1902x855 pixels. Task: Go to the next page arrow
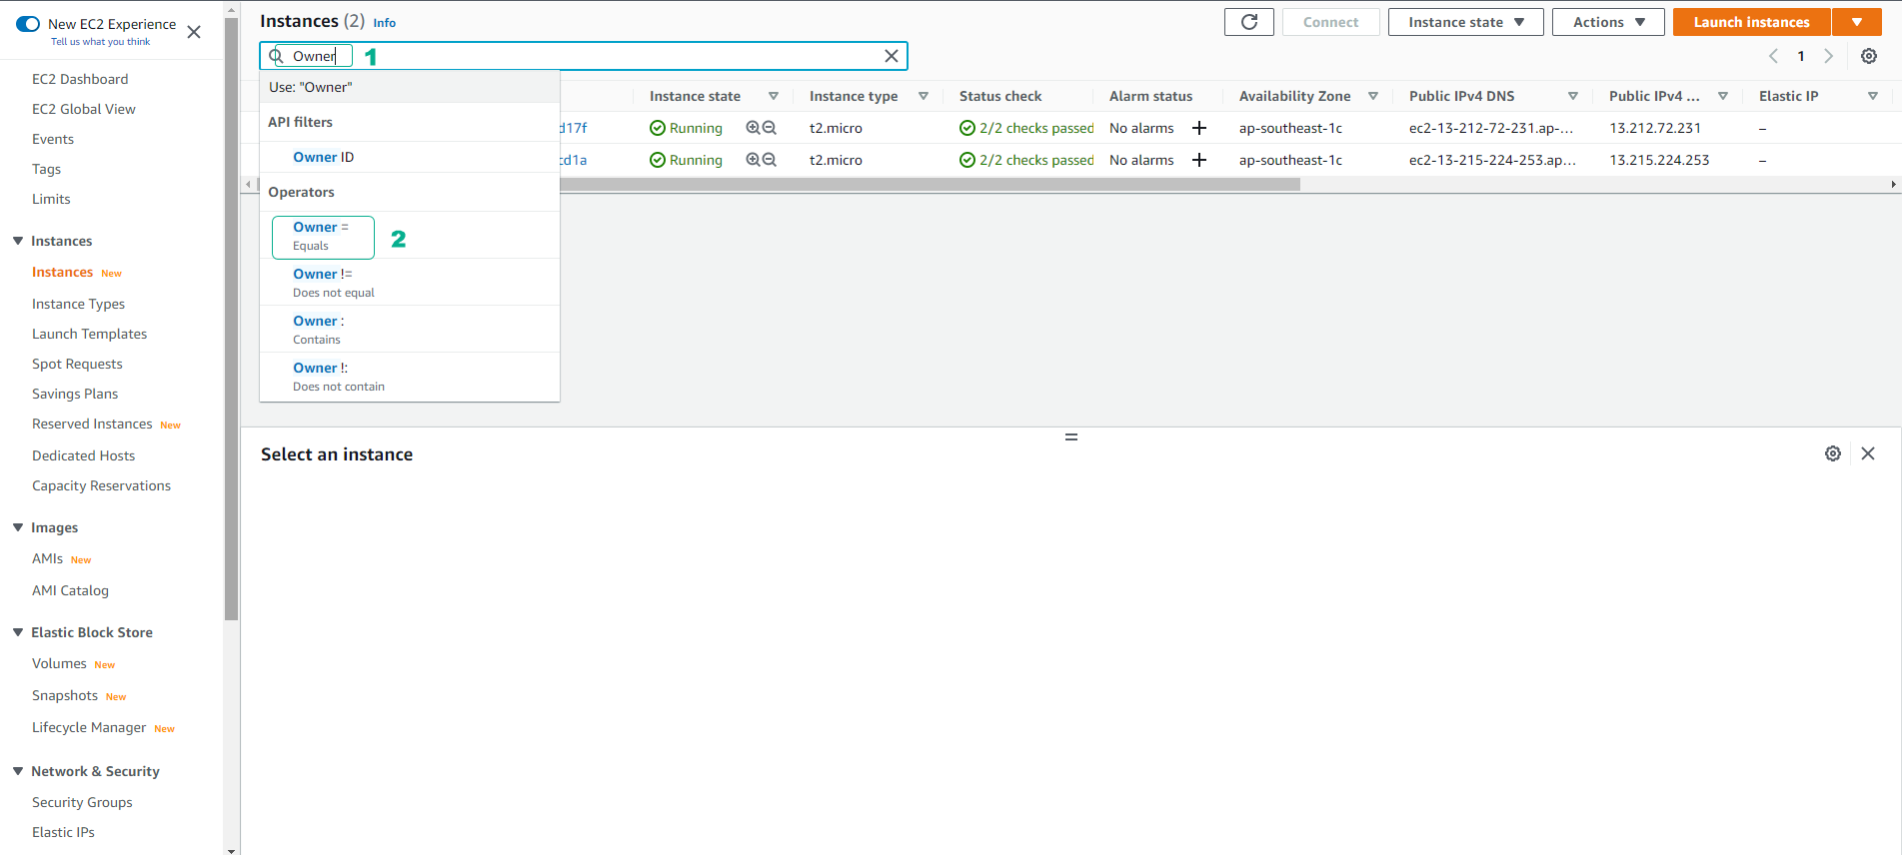1829,56
